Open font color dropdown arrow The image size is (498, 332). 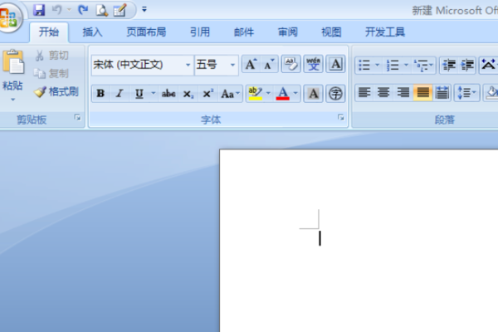[295, 93]
